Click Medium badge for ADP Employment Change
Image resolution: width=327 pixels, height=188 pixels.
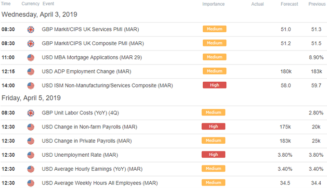(214, 71)
